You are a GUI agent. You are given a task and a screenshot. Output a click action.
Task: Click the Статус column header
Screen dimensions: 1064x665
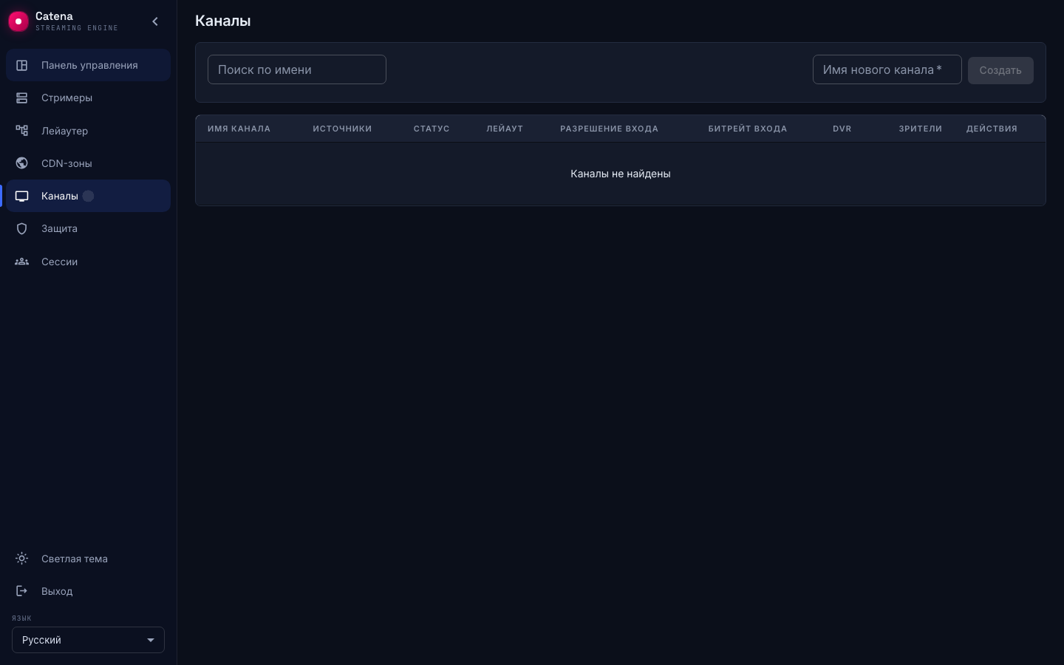pos(432,129)
